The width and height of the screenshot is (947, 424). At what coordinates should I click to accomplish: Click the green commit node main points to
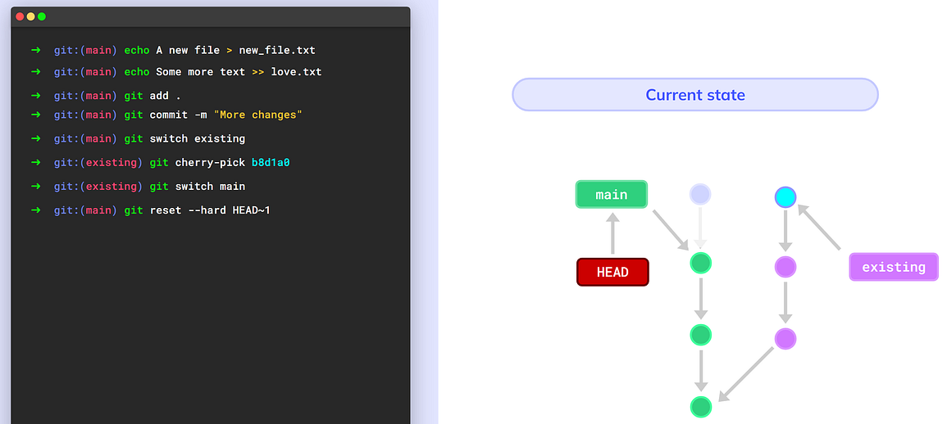(x=700, y=263)
